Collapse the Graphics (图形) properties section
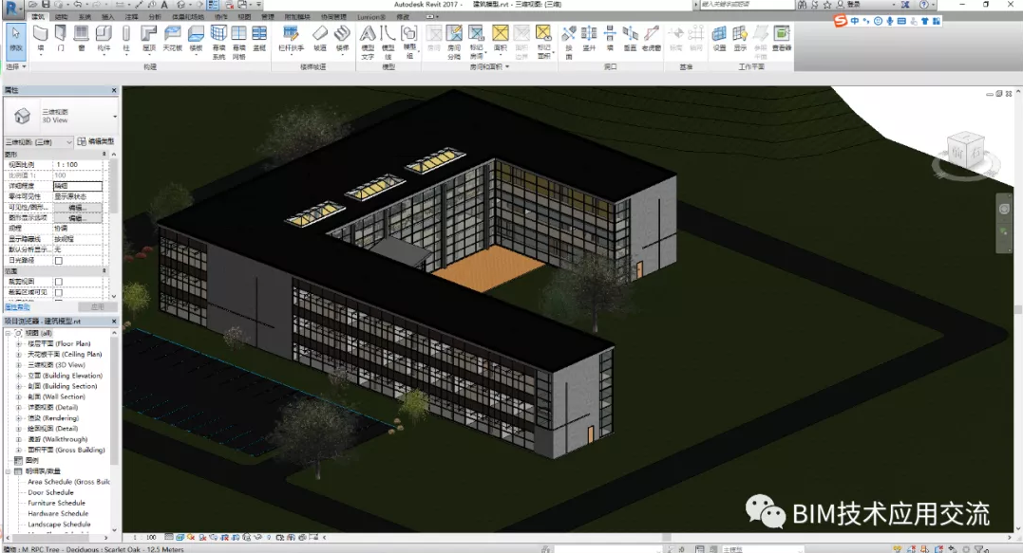Viewport: 1023px width, 553px height. pyautogui.click(x=104, y=155)
